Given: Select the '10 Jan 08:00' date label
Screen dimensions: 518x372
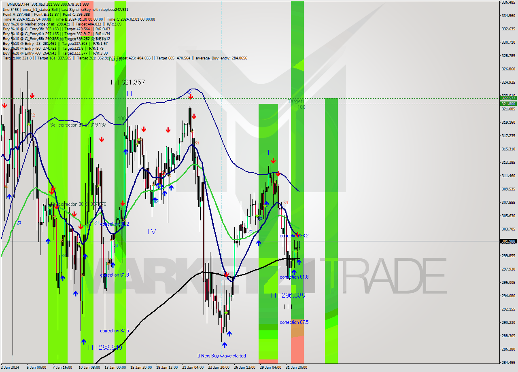Looking at the screenshot, I should click(x=89, y=368).
